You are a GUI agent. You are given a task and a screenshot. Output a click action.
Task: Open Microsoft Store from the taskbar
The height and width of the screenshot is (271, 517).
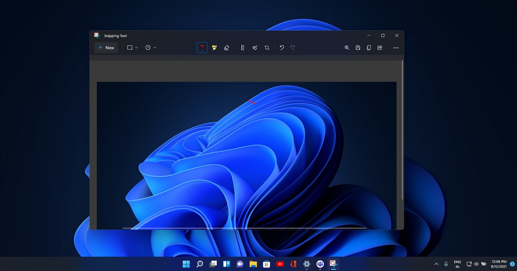click(267, 264)
